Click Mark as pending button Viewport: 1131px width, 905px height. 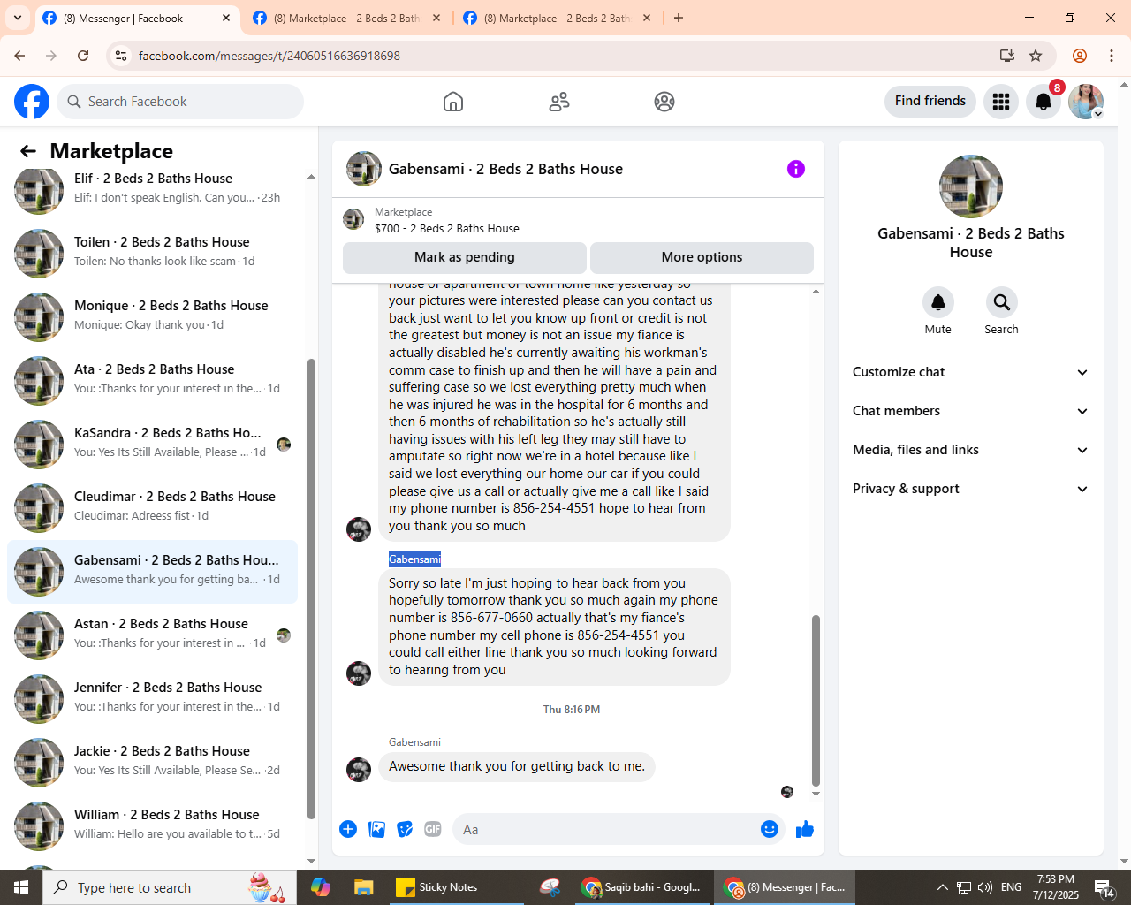pos(465,257)
